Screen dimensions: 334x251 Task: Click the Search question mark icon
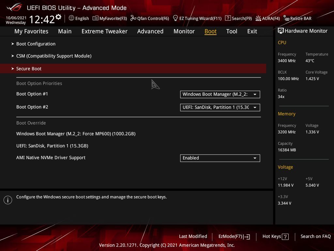228,18
